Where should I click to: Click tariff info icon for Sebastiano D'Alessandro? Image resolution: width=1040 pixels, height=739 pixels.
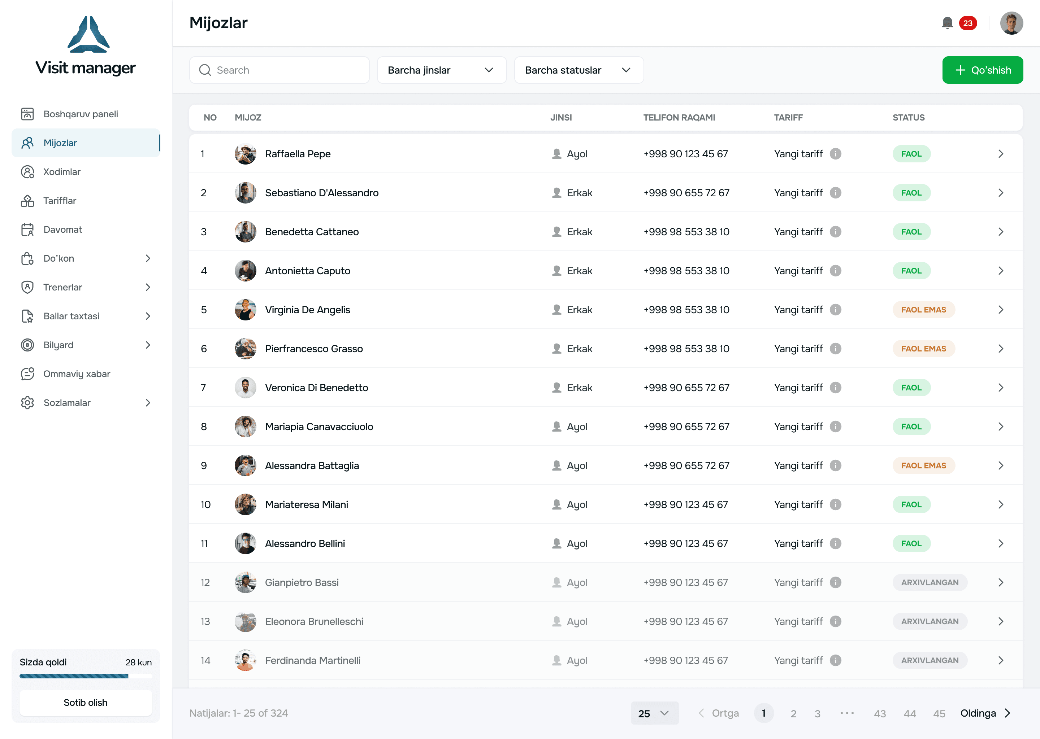point(835,193)
